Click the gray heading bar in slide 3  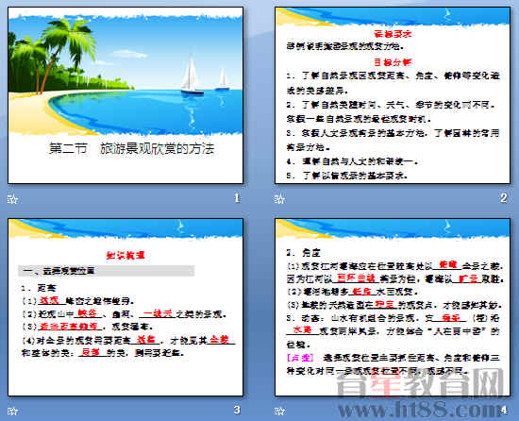tap(107, 271)
